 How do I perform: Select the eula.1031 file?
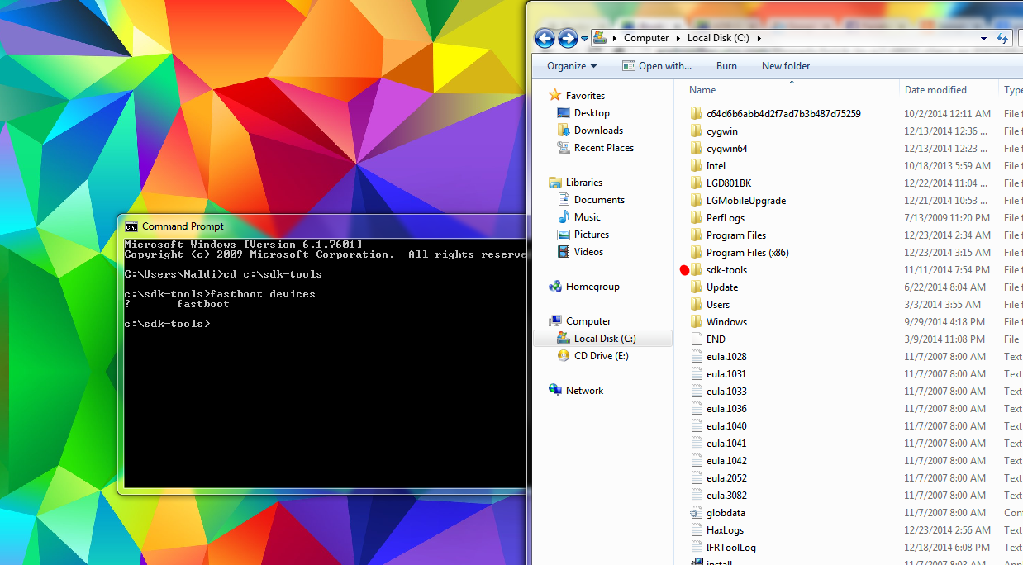(726, 374)
